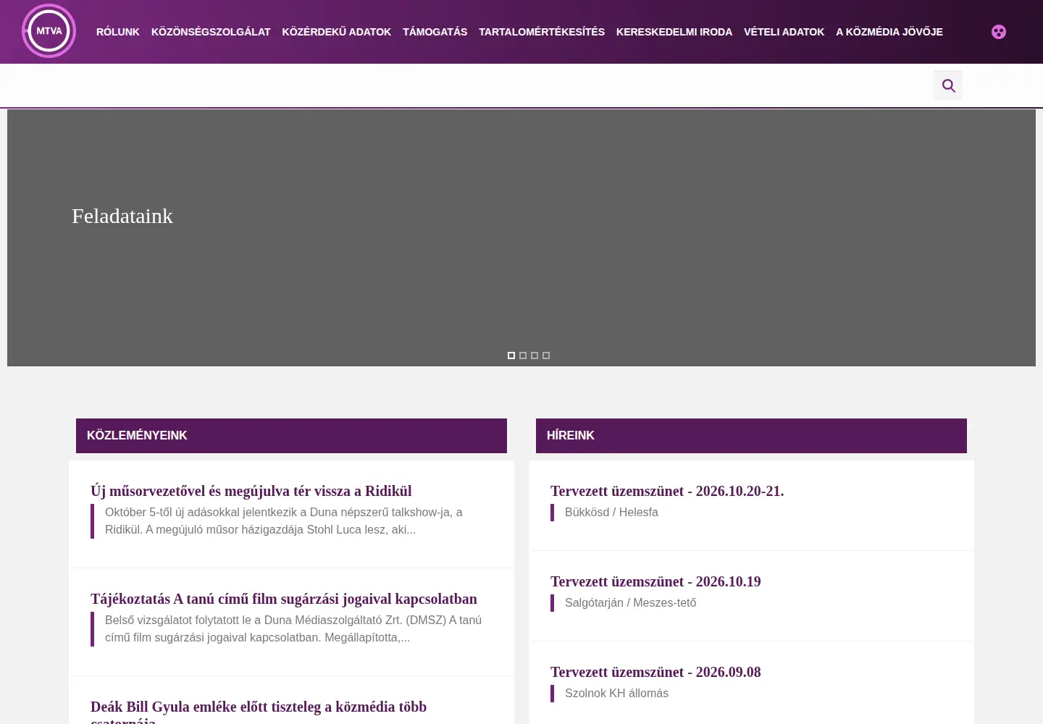
Task: Switch to the second carousel slide dot
Action: [523, 355]
